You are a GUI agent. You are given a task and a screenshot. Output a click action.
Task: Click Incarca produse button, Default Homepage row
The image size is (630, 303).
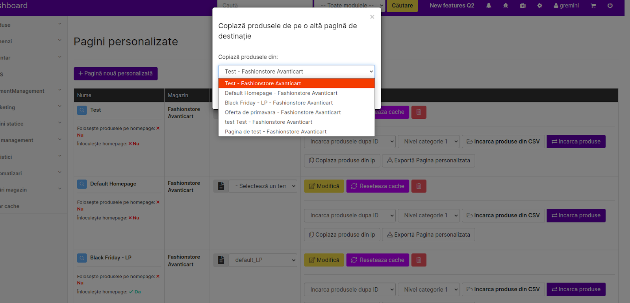[x=576, y=215]
